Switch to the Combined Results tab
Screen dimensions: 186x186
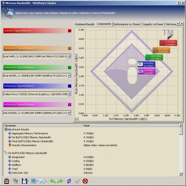[x=84, y=24]
